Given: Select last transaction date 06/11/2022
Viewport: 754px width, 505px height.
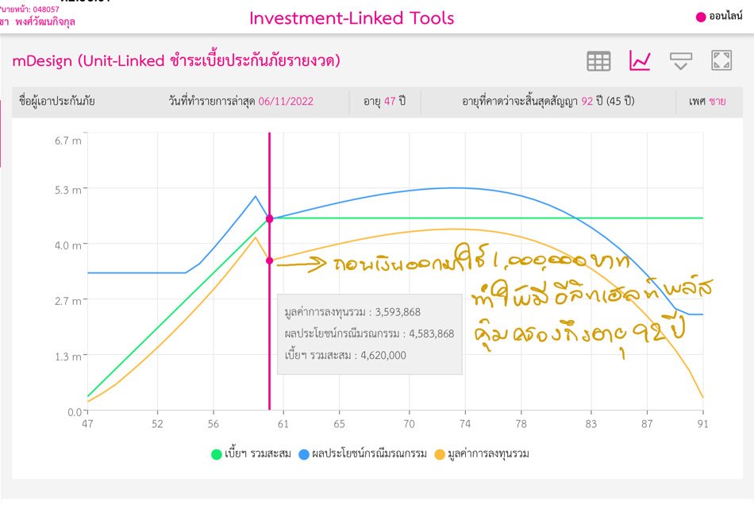Looking at the screenshot, I should point(287,102).
